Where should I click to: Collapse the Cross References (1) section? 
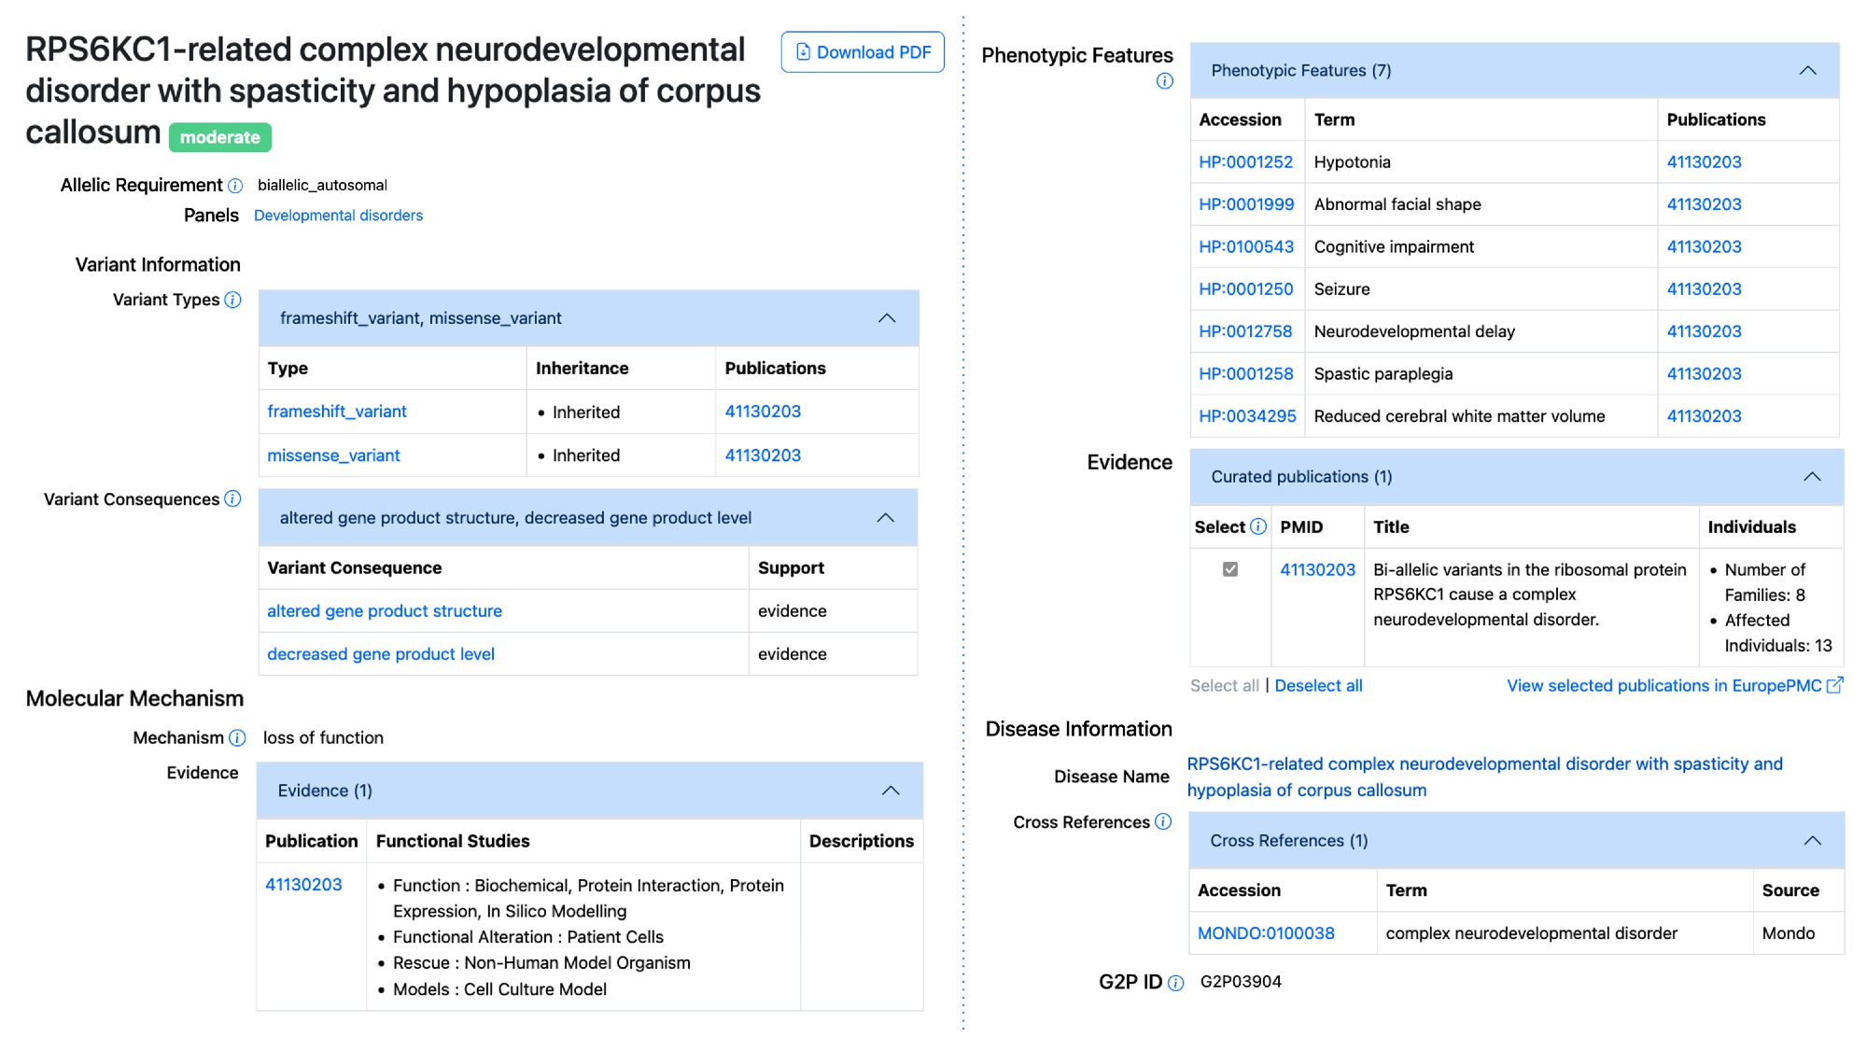tap(1811, 841)
